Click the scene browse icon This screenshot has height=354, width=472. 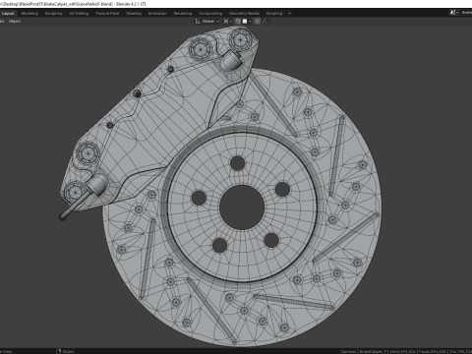click(x=453, y=12)
